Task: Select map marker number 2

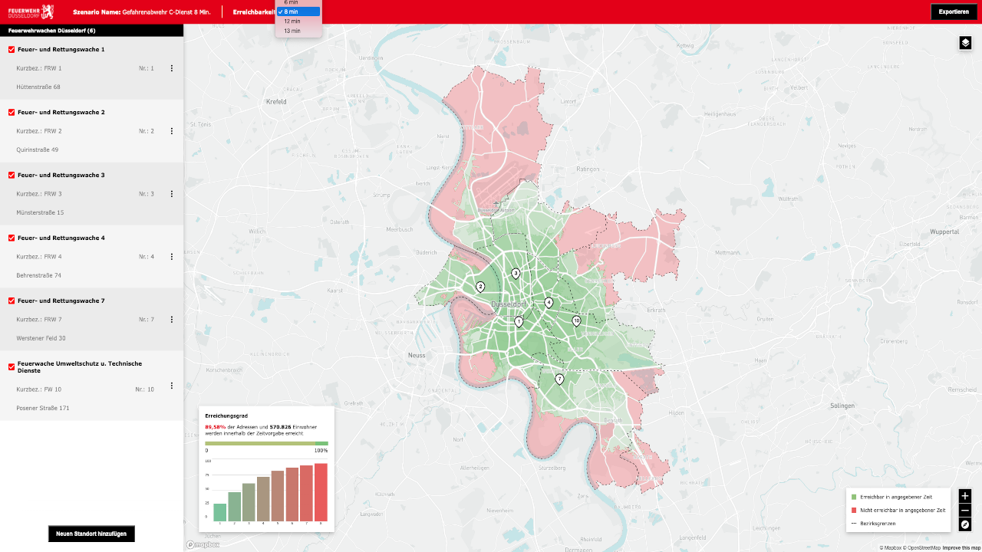Action: 480,287
